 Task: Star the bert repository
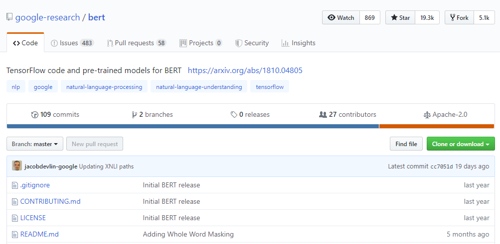coord(400,17)
